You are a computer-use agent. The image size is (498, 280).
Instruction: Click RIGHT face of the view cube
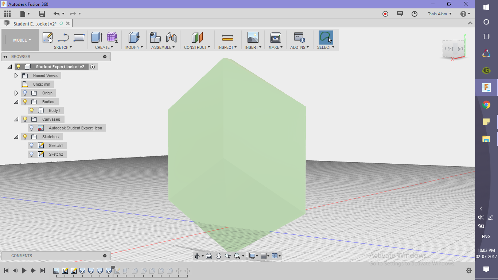tap(449, 49)
